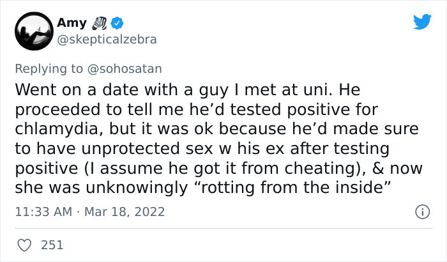447x262 pixels.
Task: Click the Twitter bird logo
Action: (x=422, y=22)
